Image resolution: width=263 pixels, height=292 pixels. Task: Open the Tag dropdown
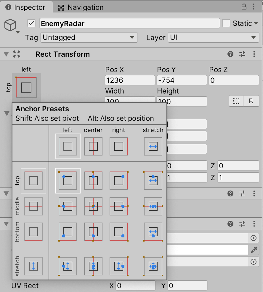tap(89, 37)
